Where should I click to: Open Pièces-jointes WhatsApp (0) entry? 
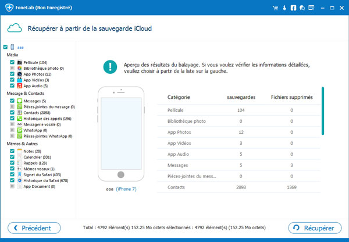[48, 136]
